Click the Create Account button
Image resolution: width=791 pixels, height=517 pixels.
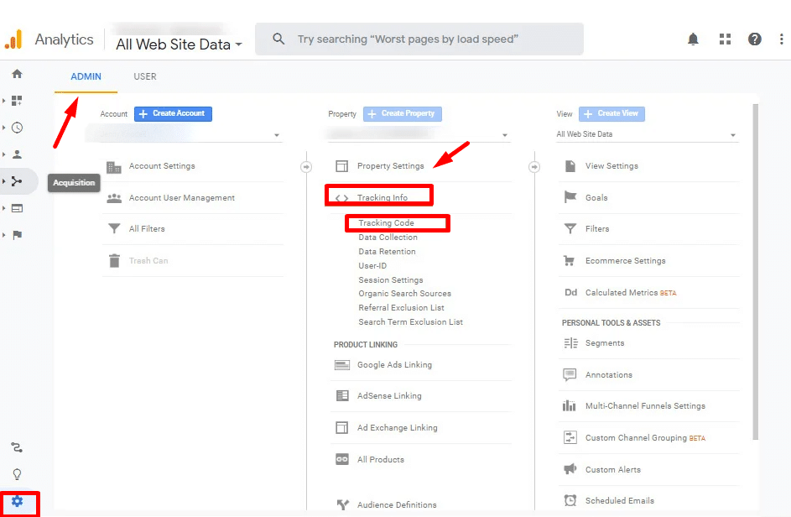tap(173, 113)
